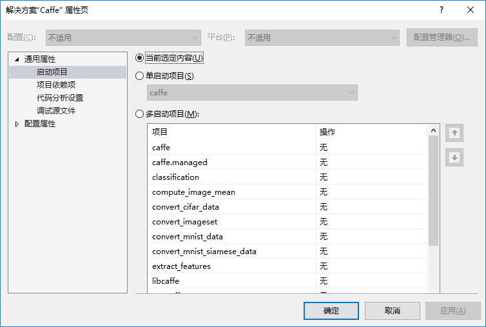Screen dimensions: 486x327
Task: Select 调试源文件 in the tree
Action: (56, 111)
